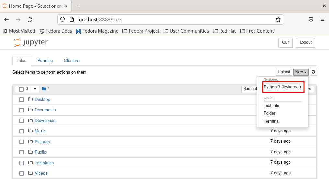329x183 pixels.
Task: Toggle the select-all items checkbox
Action: tap(21, 89)
